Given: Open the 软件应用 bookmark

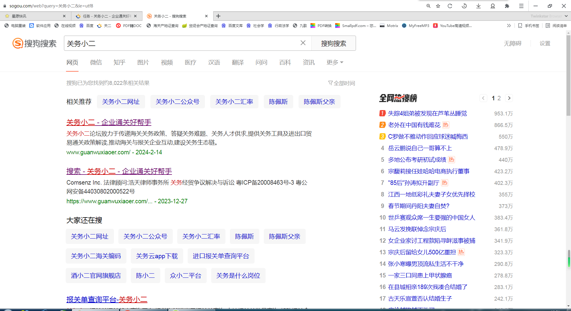Looking at the screenshot, I should tap(40, 26).
